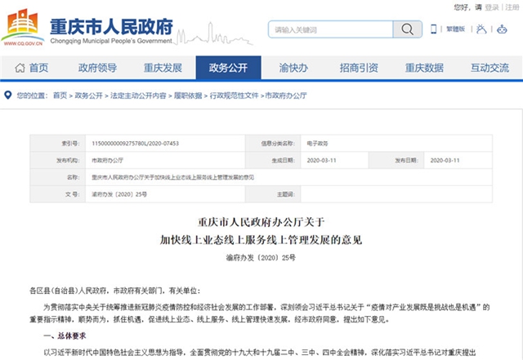Open the 招商引资 navigation tab
The height and width of the screenshot is (360, 523).
[x=359, y=68]
